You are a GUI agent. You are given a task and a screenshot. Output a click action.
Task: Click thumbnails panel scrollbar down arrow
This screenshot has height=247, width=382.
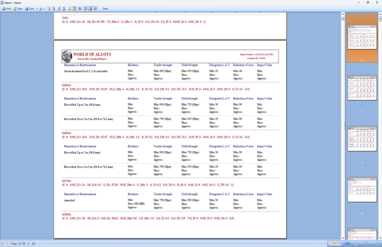(x=380, y=238)
